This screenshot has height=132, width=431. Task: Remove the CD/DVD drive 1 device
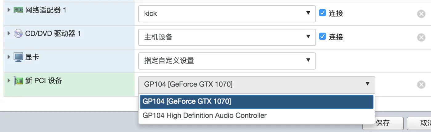click(421, 37)
